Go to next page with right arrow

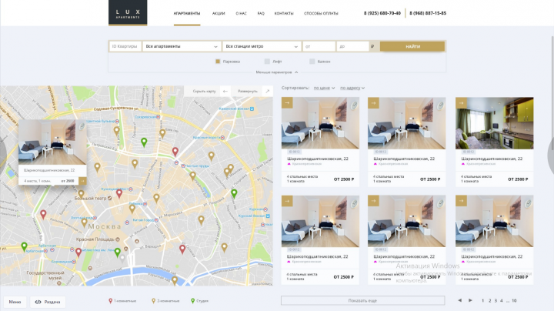click(470, 300)
